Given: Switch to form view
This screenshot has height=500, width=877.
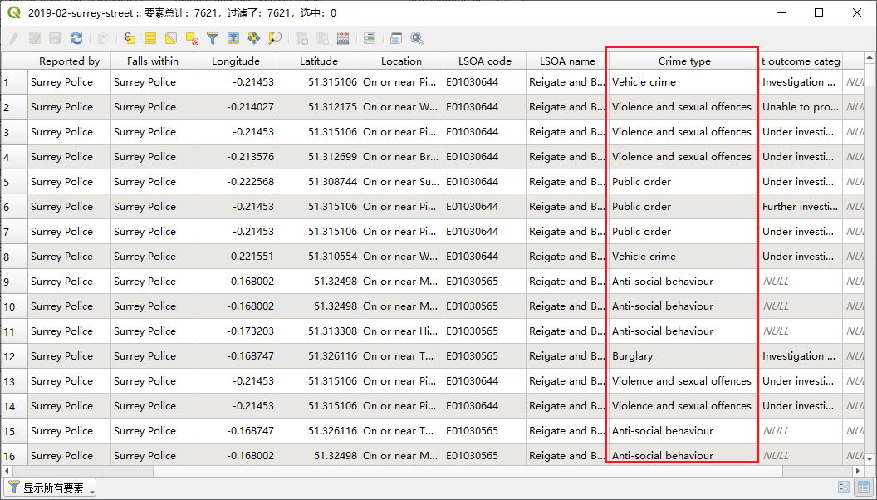Looking at the screenshot, I should [844, 488].
